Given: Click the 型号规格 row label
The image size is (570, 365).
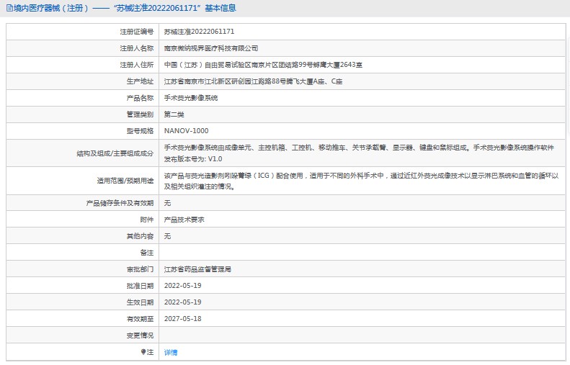Looking at the screenshot, I should point(140,131).
